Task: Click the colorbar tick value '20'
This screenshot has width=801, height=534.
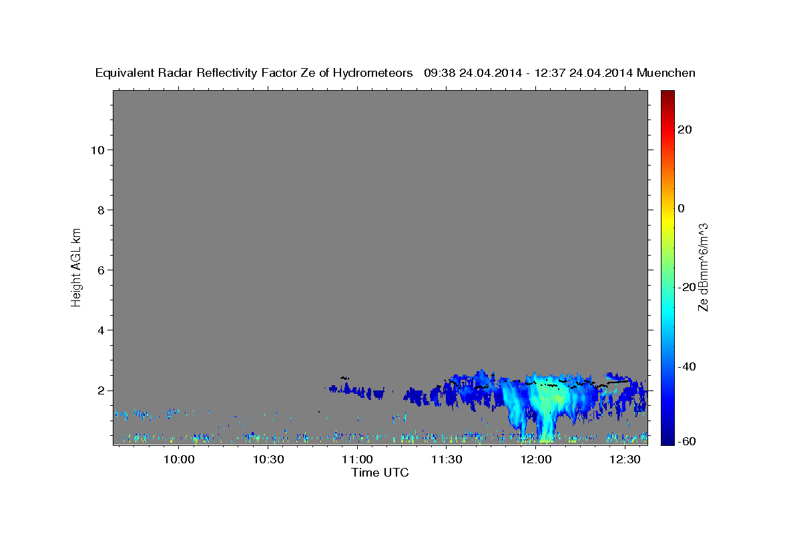Action: click(x=684, y=129)
